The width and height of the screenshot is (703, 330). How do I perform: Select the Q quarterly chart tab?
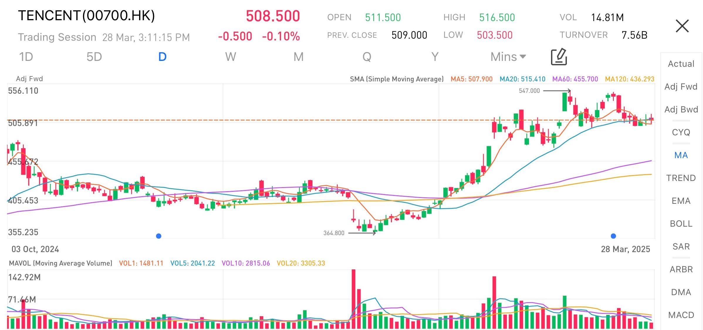pyautogui.click(x=367, y=57)
